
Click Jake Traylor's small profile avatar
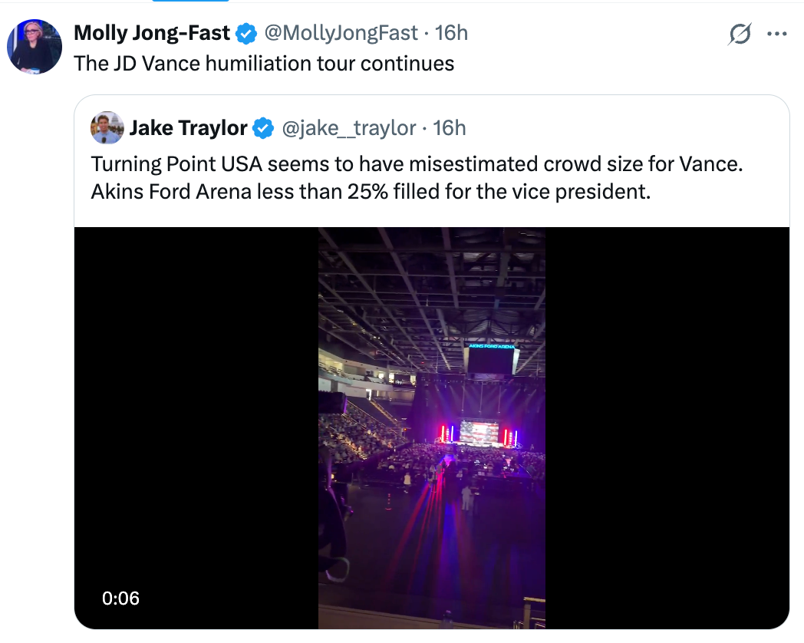(x=107, y=128)
